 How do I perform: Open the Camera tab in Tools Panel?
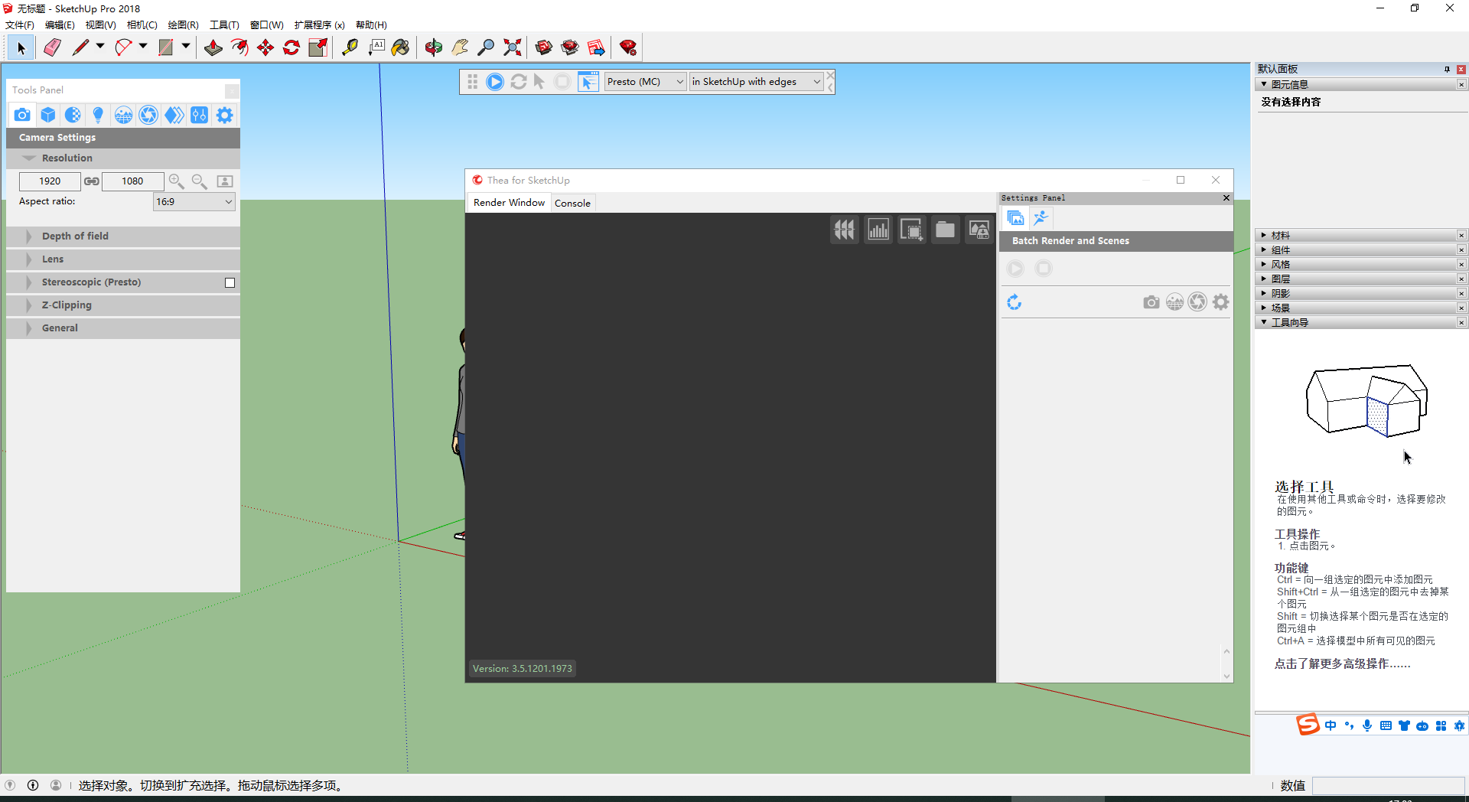point(22,115)
